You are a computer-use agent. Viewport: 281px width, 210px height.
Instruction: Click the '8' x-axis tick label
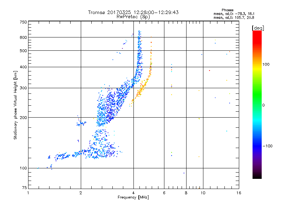tap(186, 193)
